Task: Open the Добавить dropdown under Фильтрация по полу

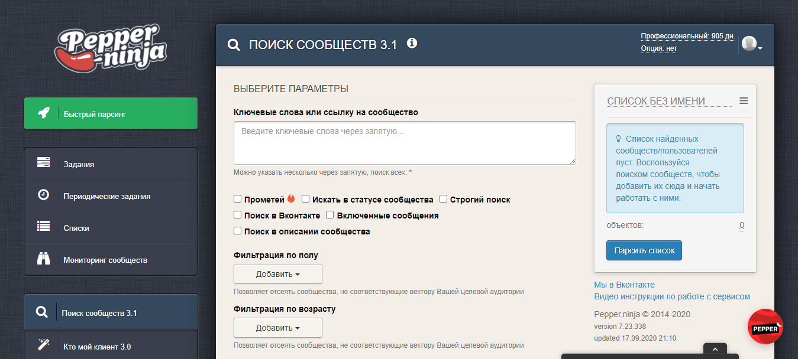Action: [x=278, y=274]
